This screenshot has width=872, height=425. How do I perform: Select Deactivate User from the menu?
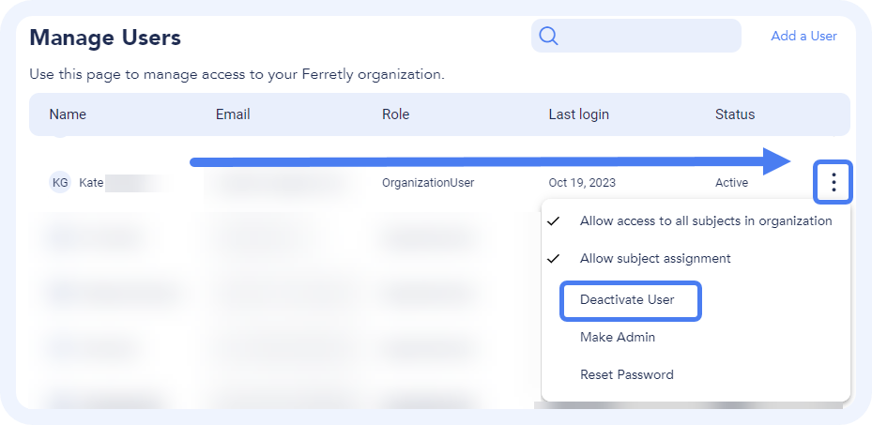(627, 300)
